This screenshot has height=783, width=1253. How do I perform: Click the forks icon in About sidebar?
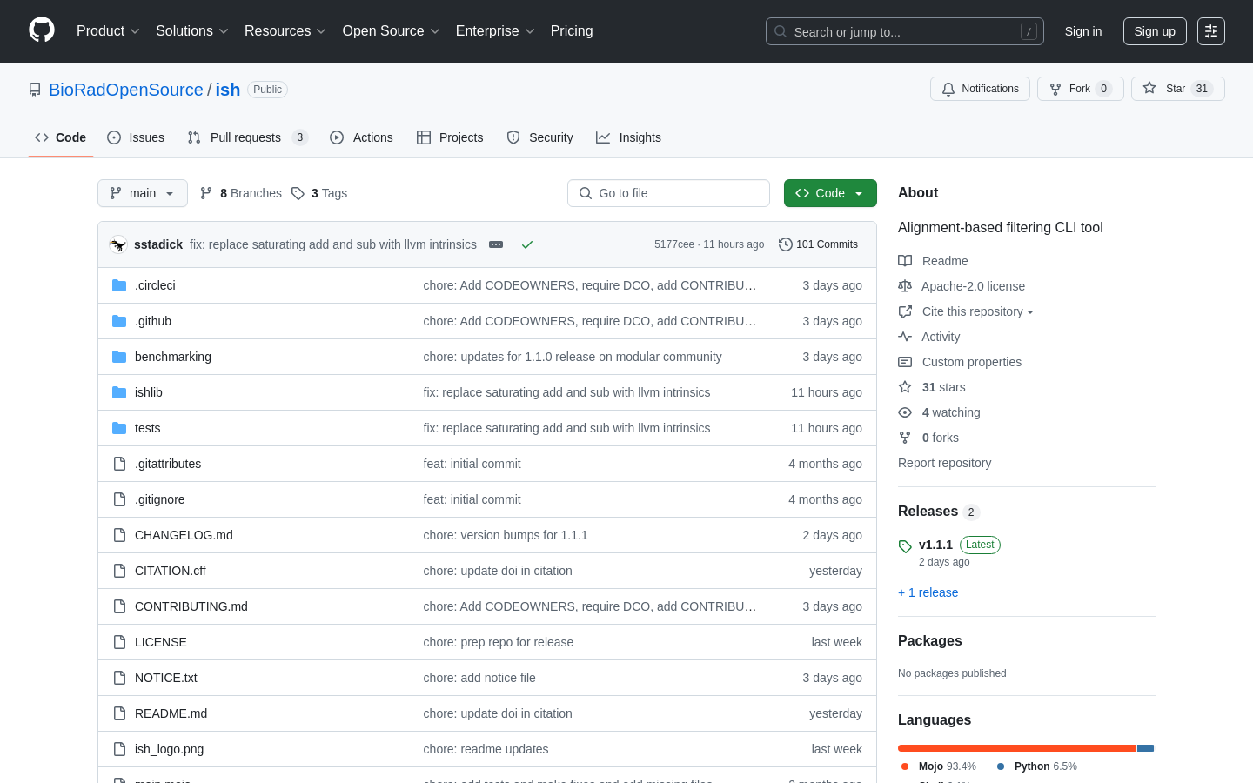point(905,438)
